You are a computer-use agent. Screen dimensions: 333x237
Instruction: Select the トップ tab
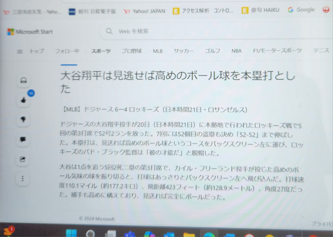tap(37, 51)
